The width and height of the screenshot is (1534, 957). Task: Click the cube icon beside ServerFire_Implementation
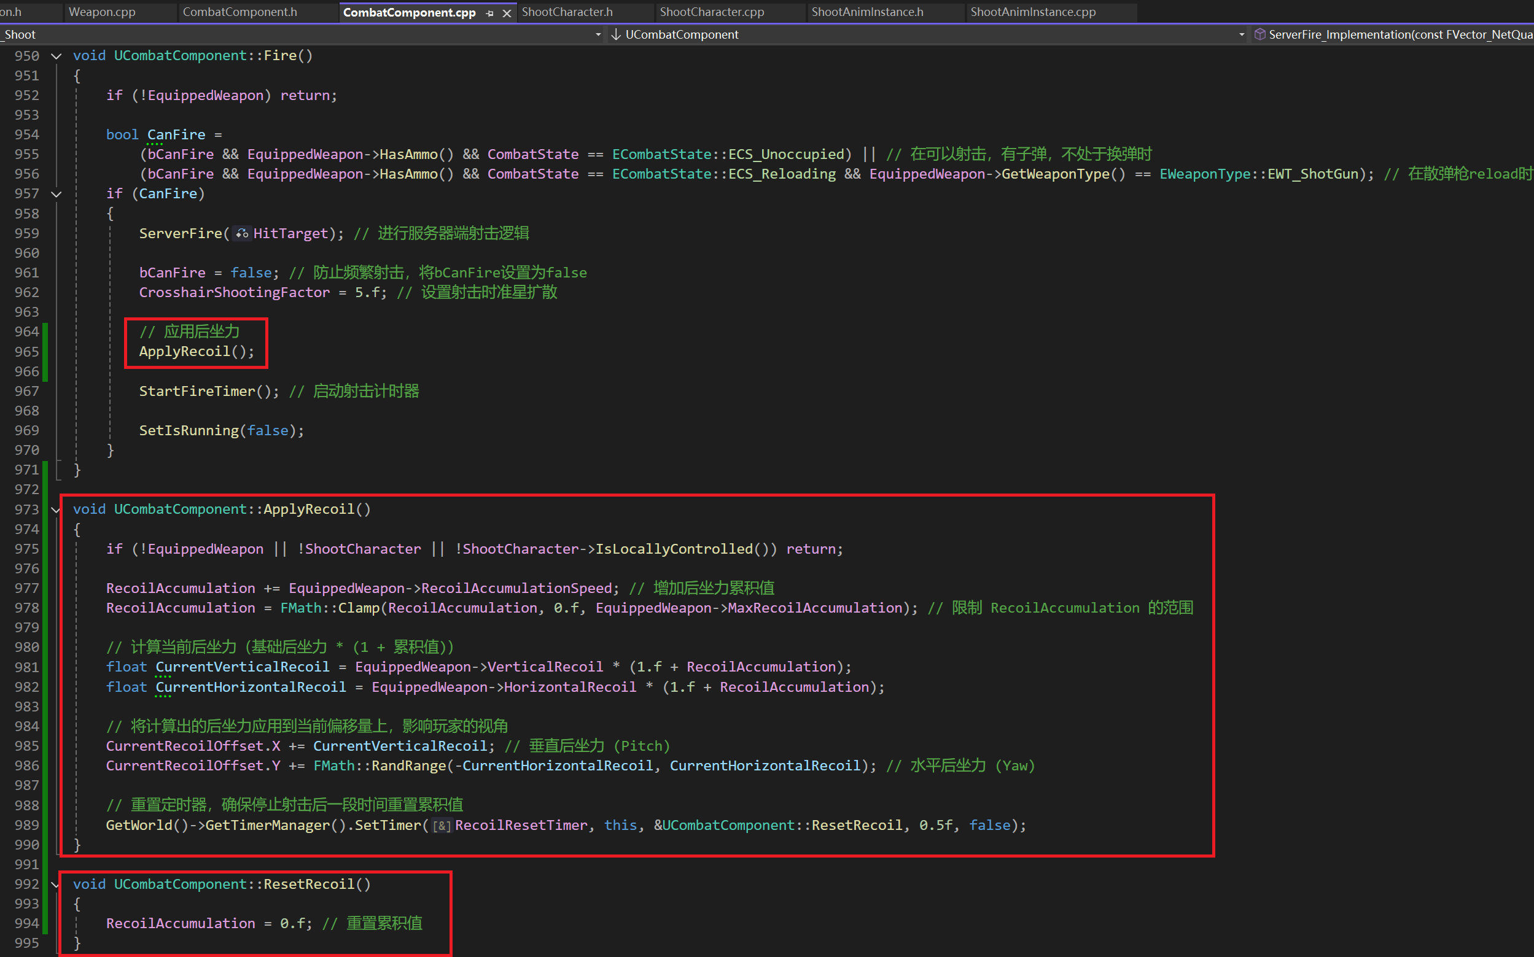(x=1260, y=34)
